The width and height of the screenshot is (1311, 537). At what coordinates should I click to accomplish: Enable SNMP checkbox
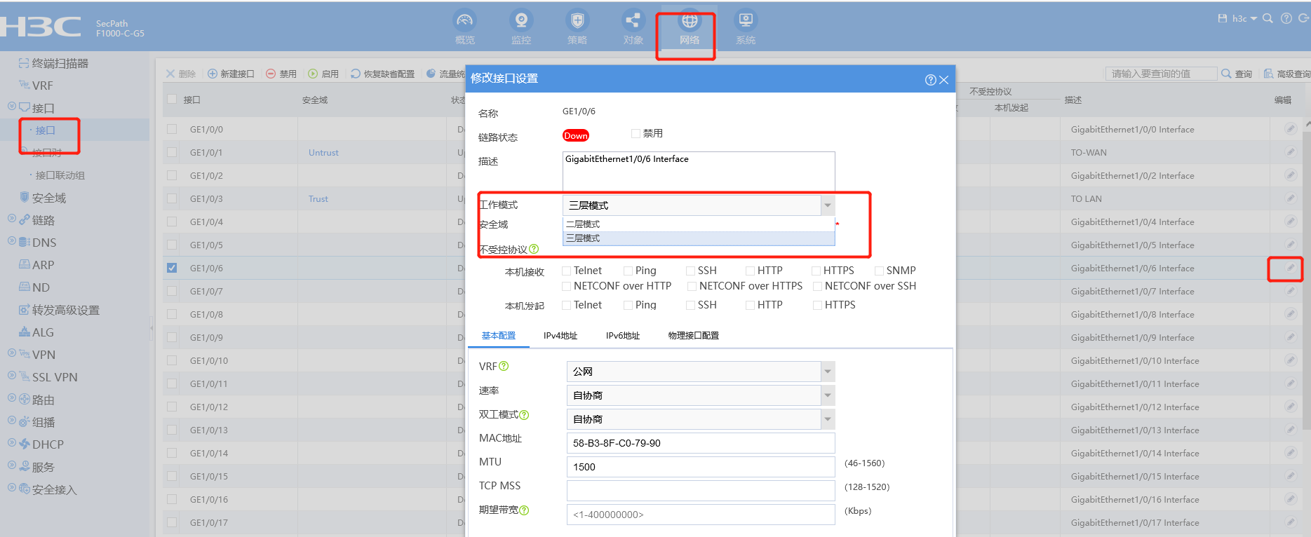coord(879,271)
